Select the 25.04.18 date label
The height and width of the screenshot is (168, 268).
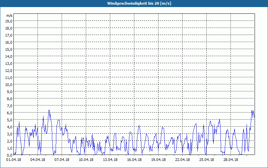click(206, 160)
